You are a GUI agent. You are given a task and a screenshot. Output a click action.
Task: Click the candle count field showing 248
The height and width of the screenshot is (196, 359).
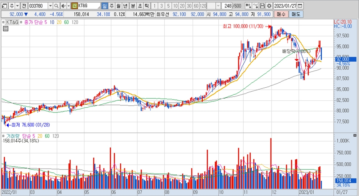[x=227, y=6]
